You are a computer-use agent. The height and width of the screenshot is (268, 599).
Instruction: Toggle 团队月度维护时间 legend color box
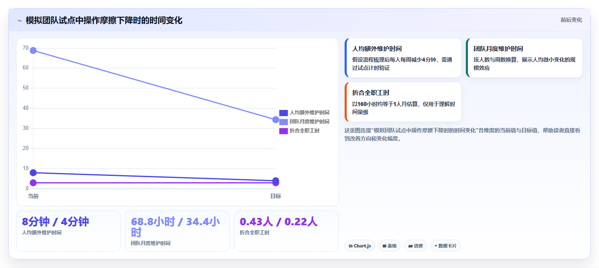pos(284,122)
